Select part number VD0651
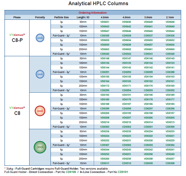Screen dimensions: 186x176 [105, 22]
